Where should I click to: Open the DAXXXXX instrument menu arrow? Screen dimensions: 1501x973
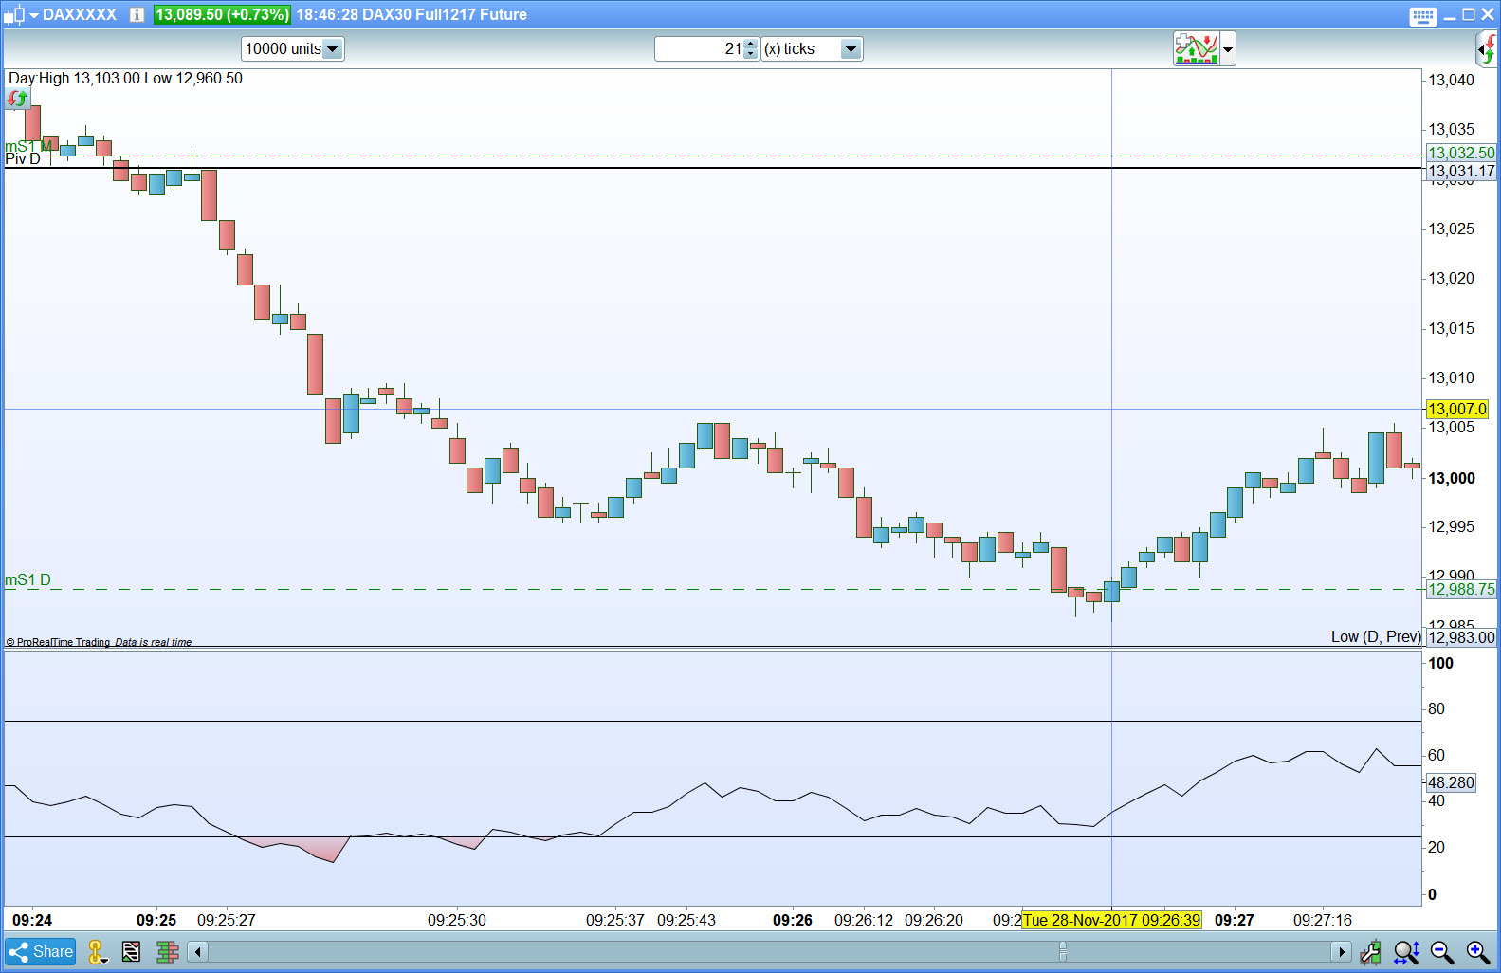[34, 15]
